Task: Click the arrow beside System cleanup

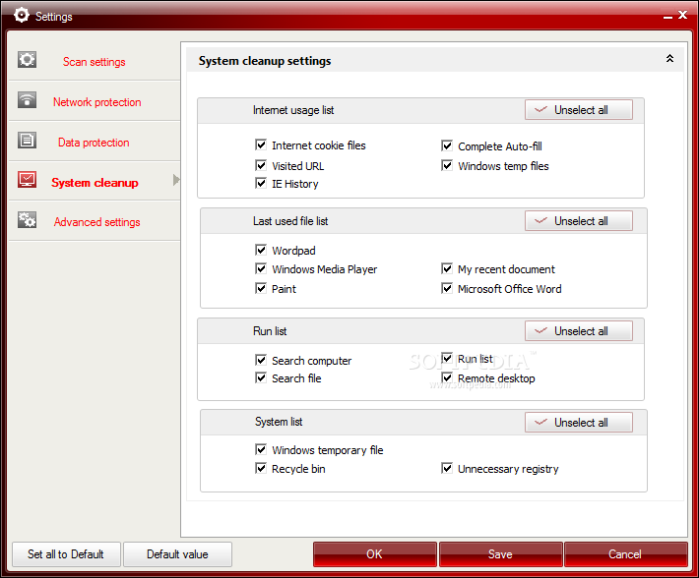Action: 176,180
